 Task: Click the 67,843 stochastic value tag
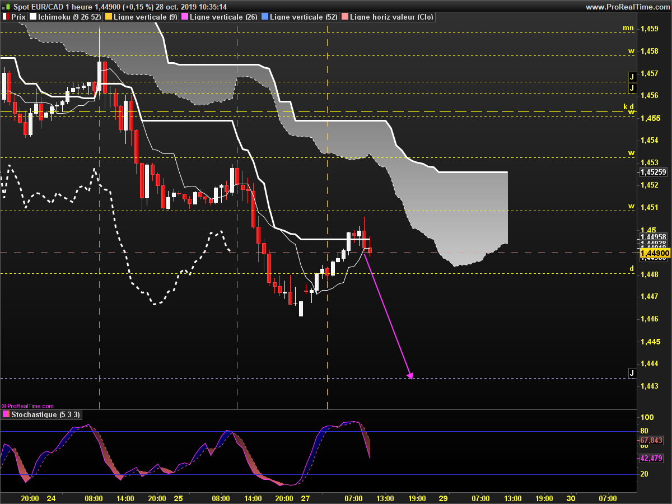pyautogui.click(x=651, y=440)
